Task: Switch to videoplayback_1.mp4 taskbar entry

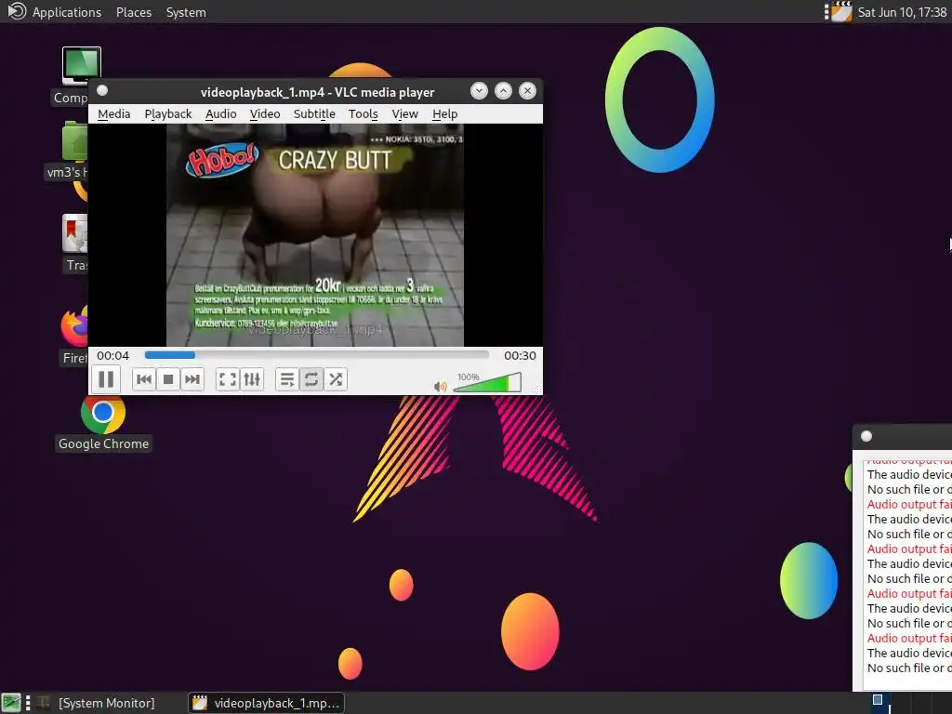Action: tap(266, 703)
